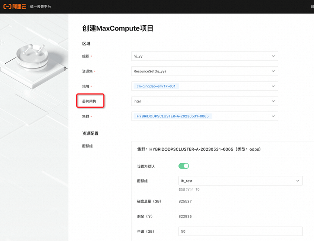Click the cn-qingdao-env17-d01 region tag
The image size is (314, 241).
coord(156,86)
